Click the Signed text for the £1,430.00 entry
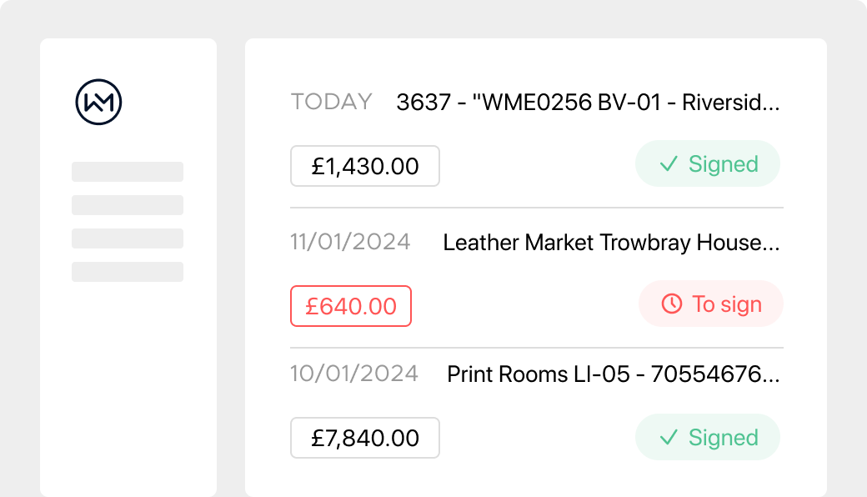 (x=723, y=164)
